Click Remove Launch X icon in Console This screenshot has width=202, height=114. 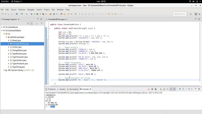(152, 89)
